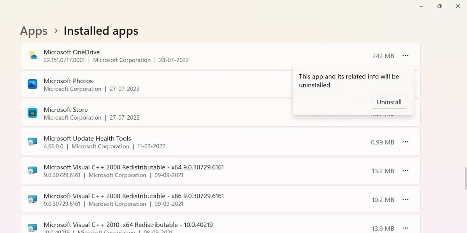Select the Microsoft OneDrive app name
The width and height of the screenshot is (467, 233).
click(x=72, y=52)
